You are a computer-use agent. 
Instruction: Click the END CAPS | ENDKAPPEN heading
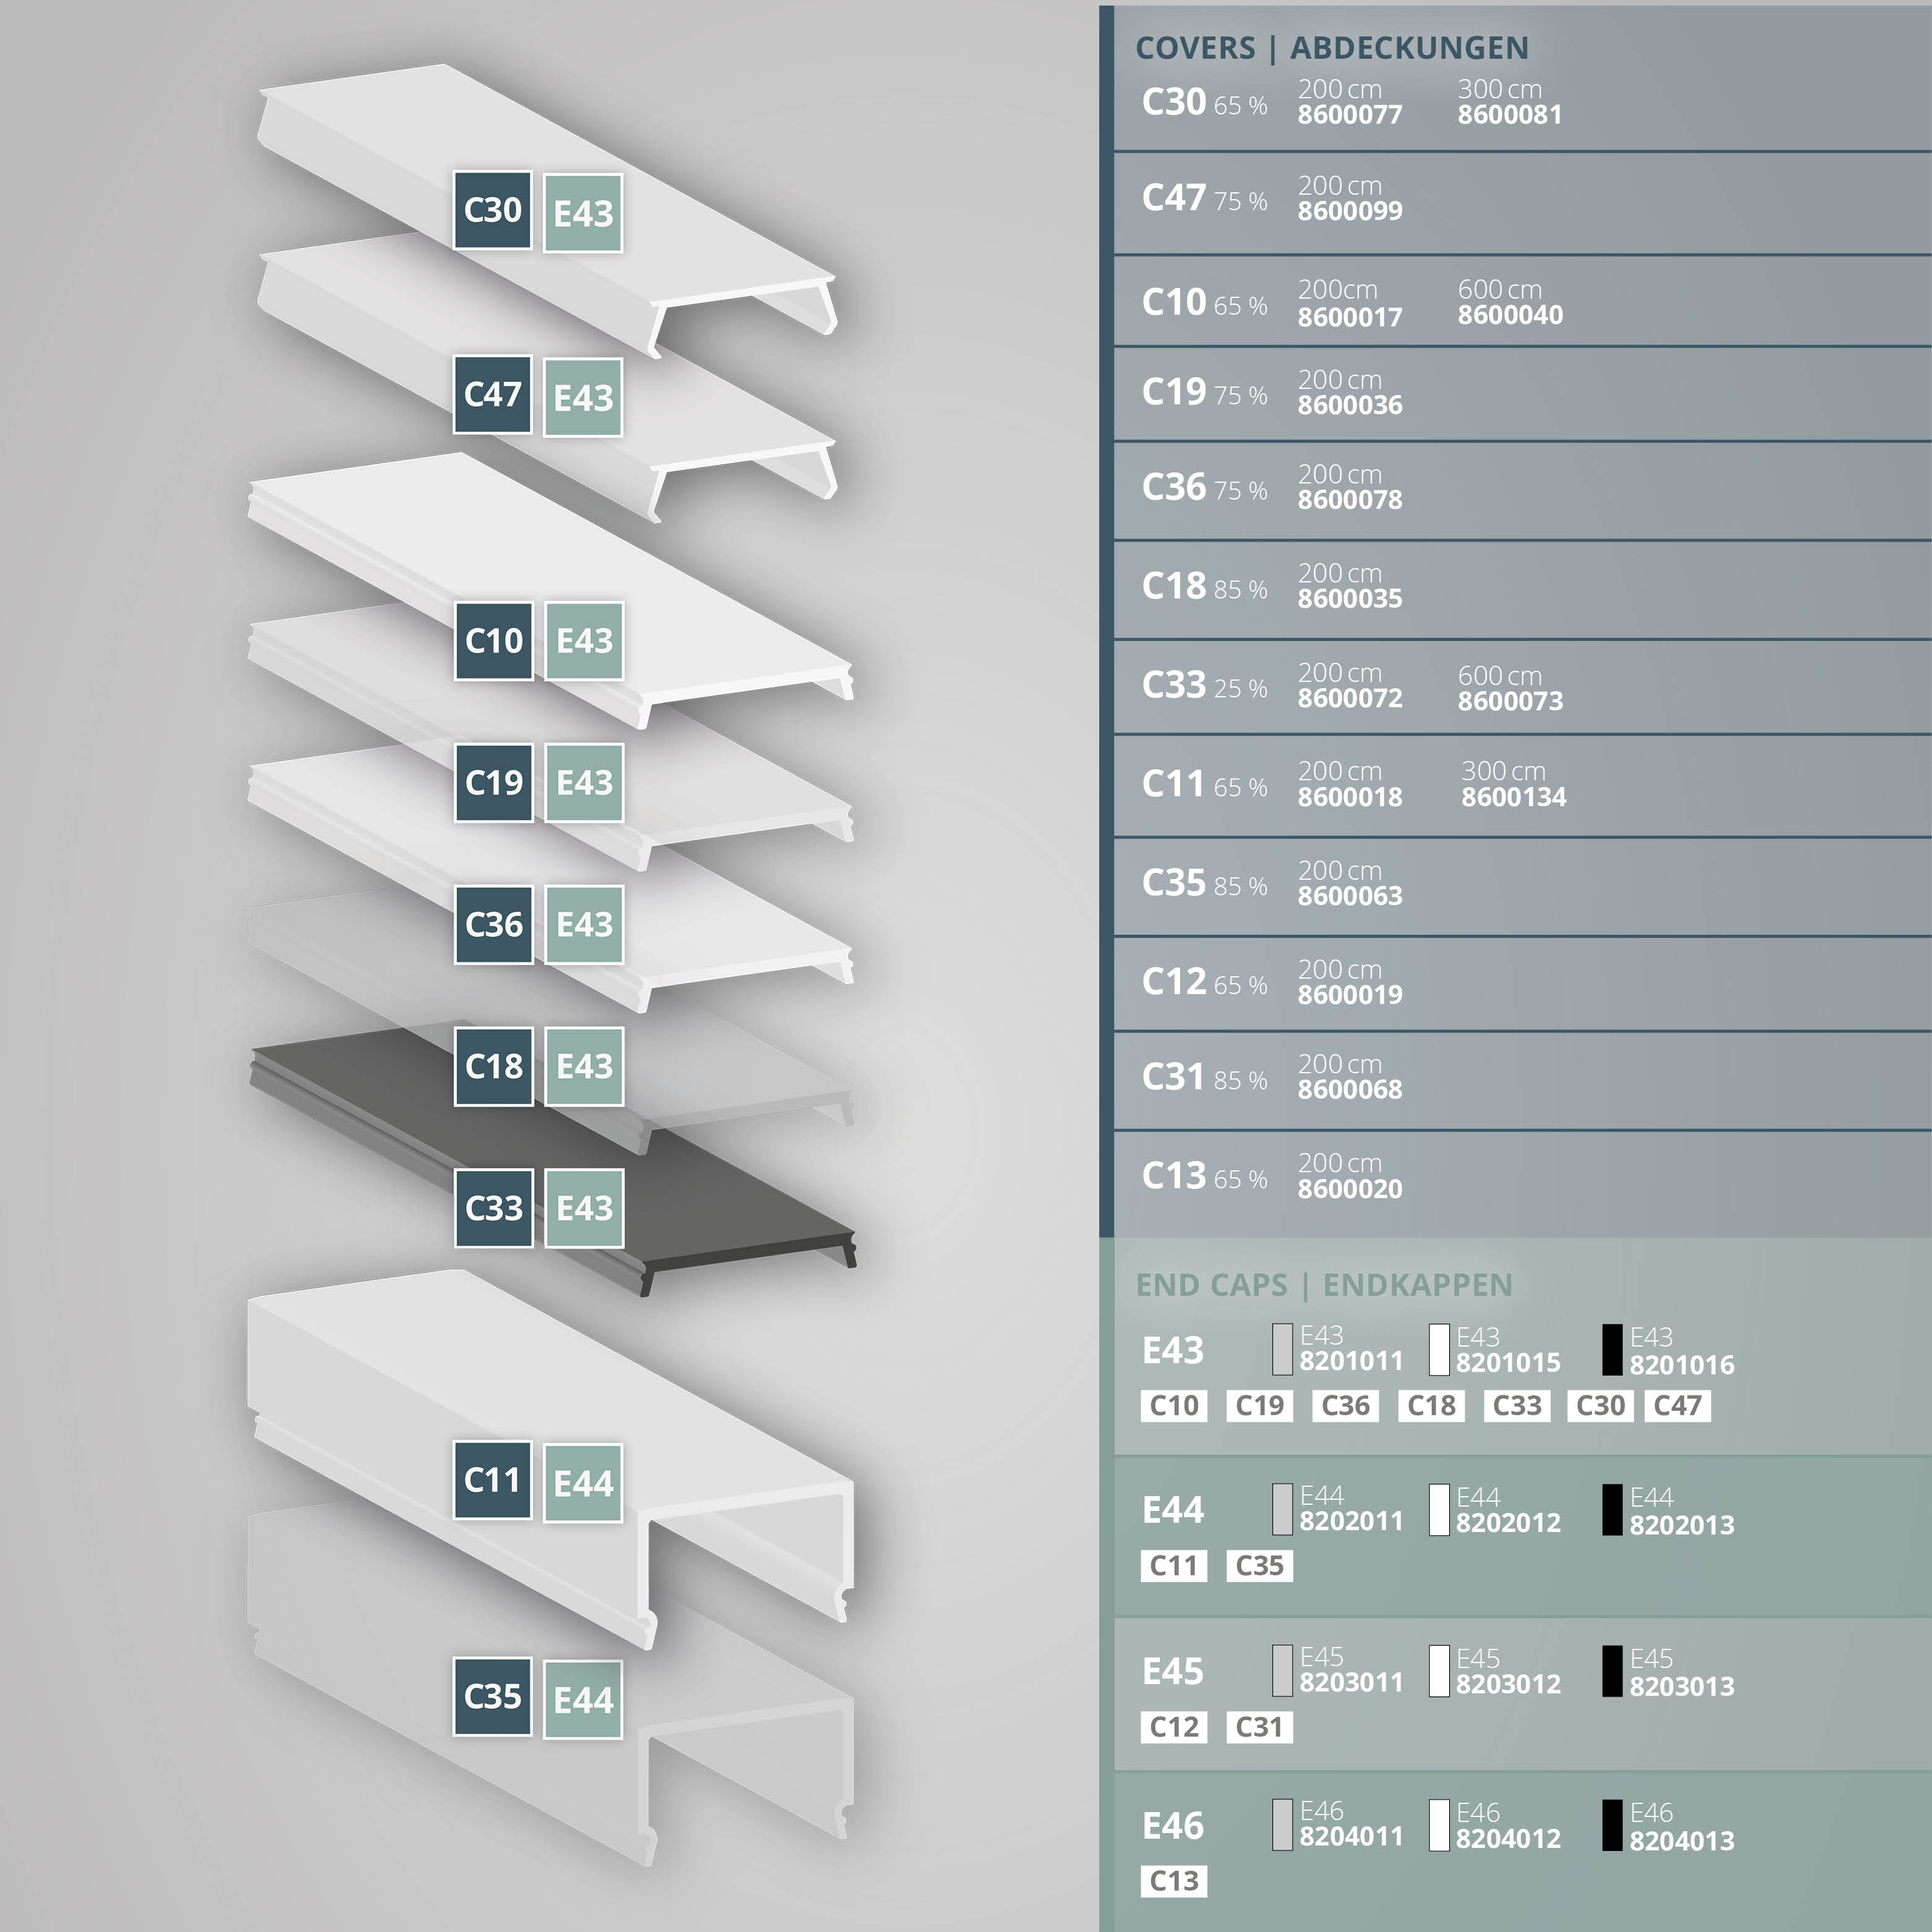(x=1323, y=1285)
